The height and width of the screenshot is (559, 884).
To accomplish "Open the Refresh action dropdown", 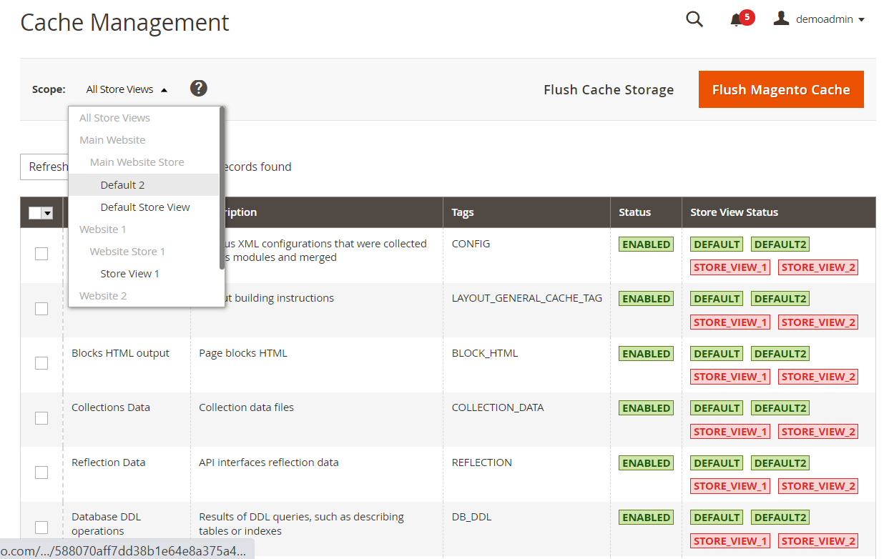I will [x=44, y=167].
